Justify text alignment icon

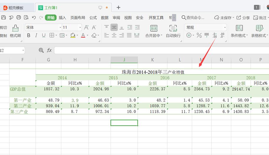[129, 35]
